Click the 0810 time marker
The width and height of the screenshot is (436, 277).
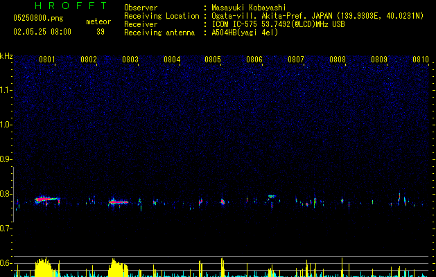click(x=421, y=60)
